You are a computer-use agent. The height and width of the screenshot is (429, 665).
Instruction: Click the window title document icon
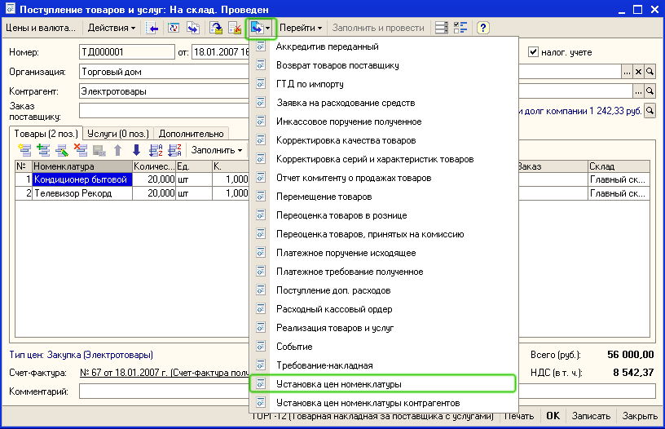(x=10, y=9)
